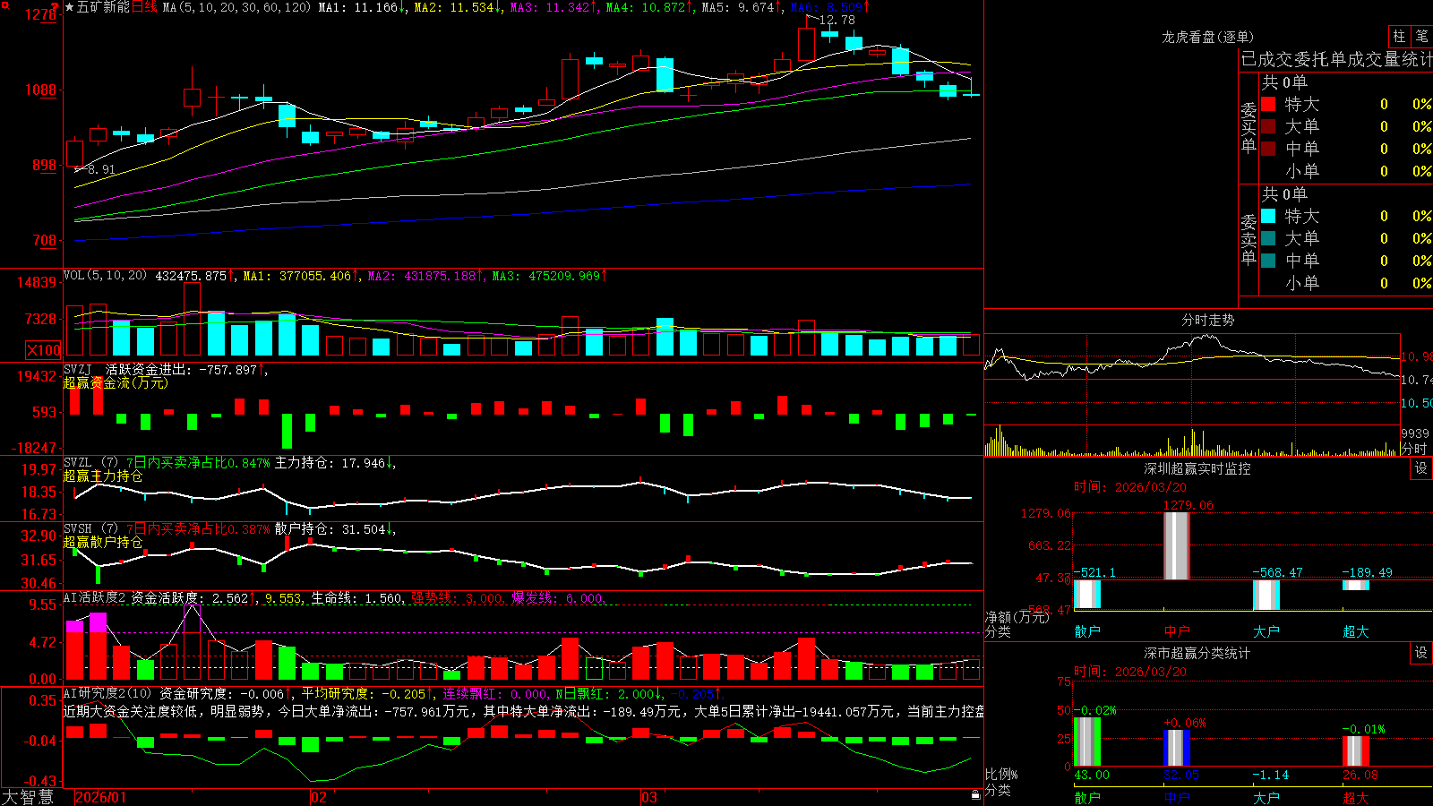This screenshot has height=806, width=1433.
Task: Click the 资金活跃度: 2.562 value
Action: pyautogui.click(x=193, y=597)
